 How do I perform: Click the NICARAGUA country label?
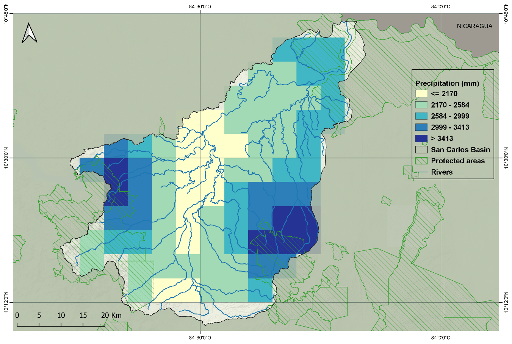(474, 26)
